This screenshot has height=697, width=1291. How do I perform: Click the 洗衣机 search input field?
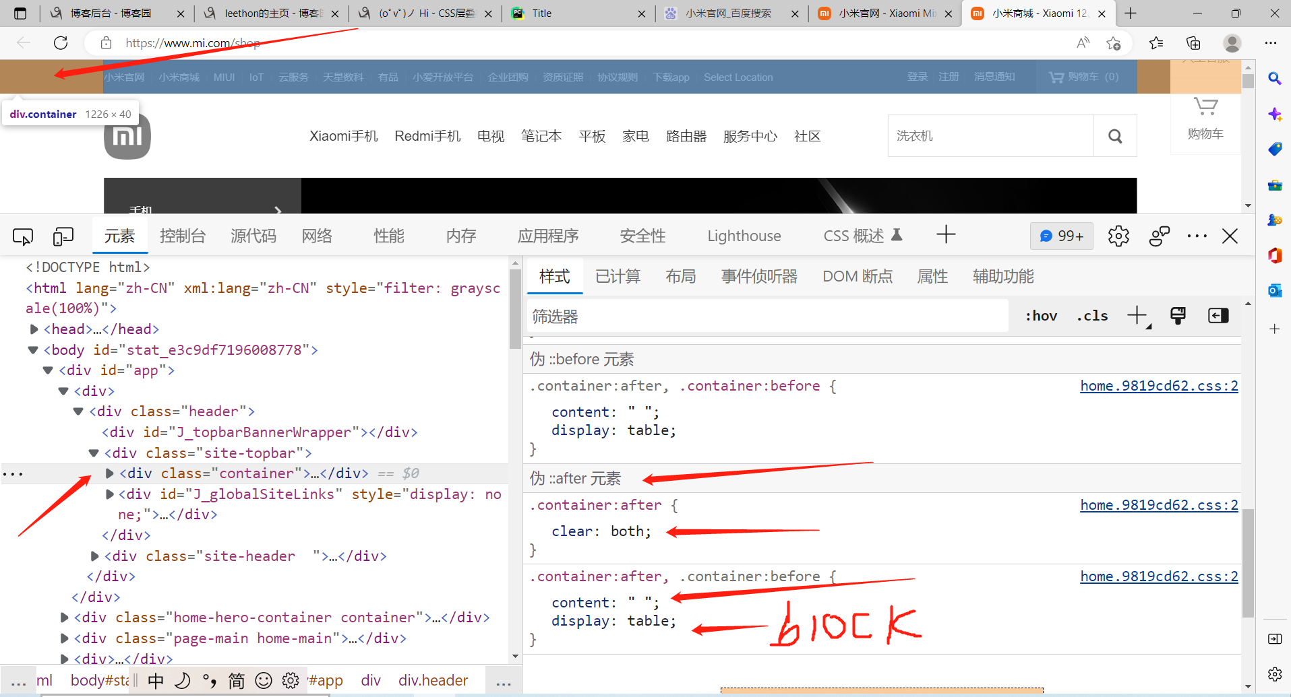[x=991, y=136]
